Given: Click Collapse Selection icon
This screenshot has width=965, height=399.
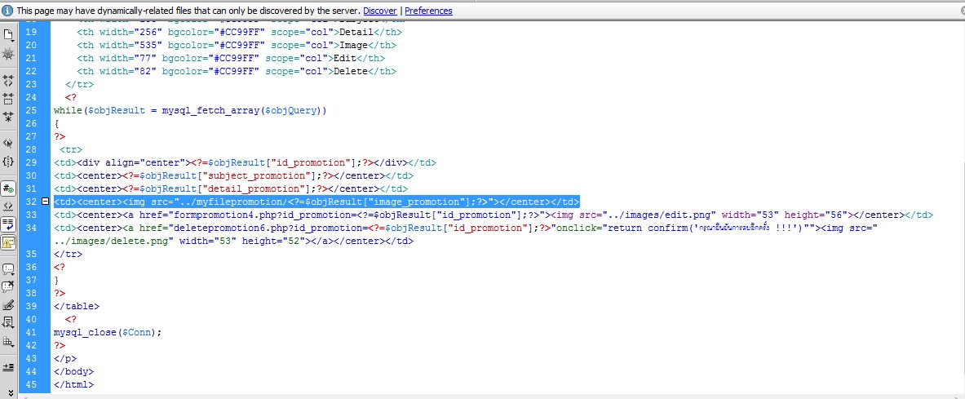Looking at the screenshot, I should tap(9, 99).
